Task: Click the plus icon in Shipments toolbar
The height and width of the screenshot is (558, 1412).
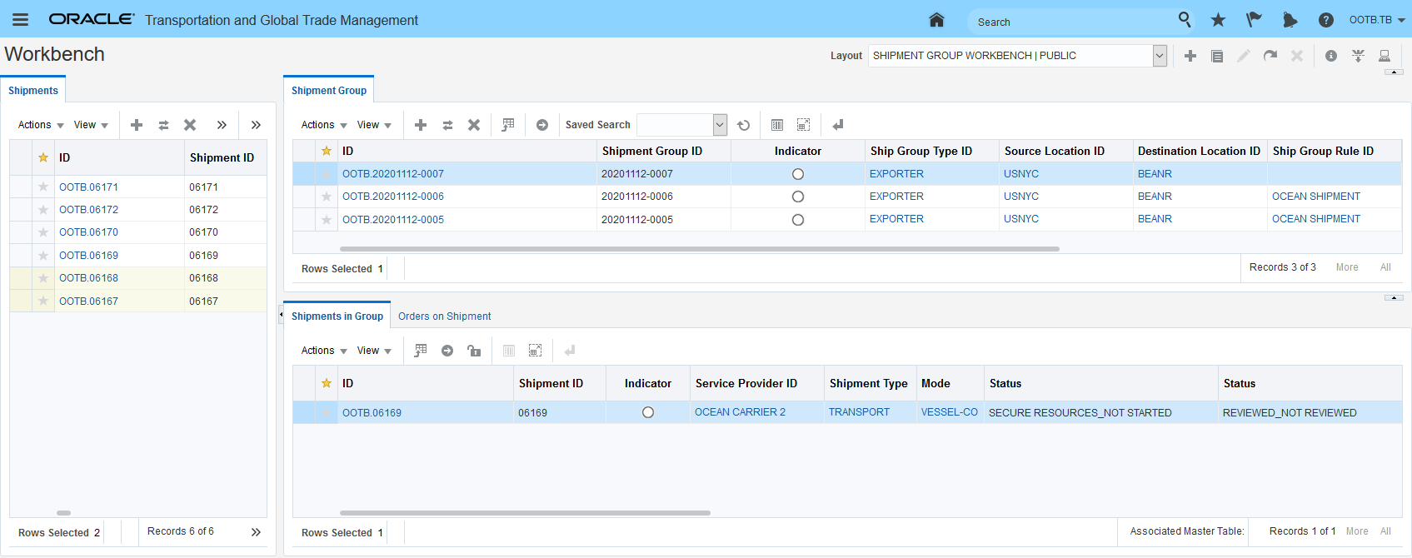Action: [x=137, y=125]
